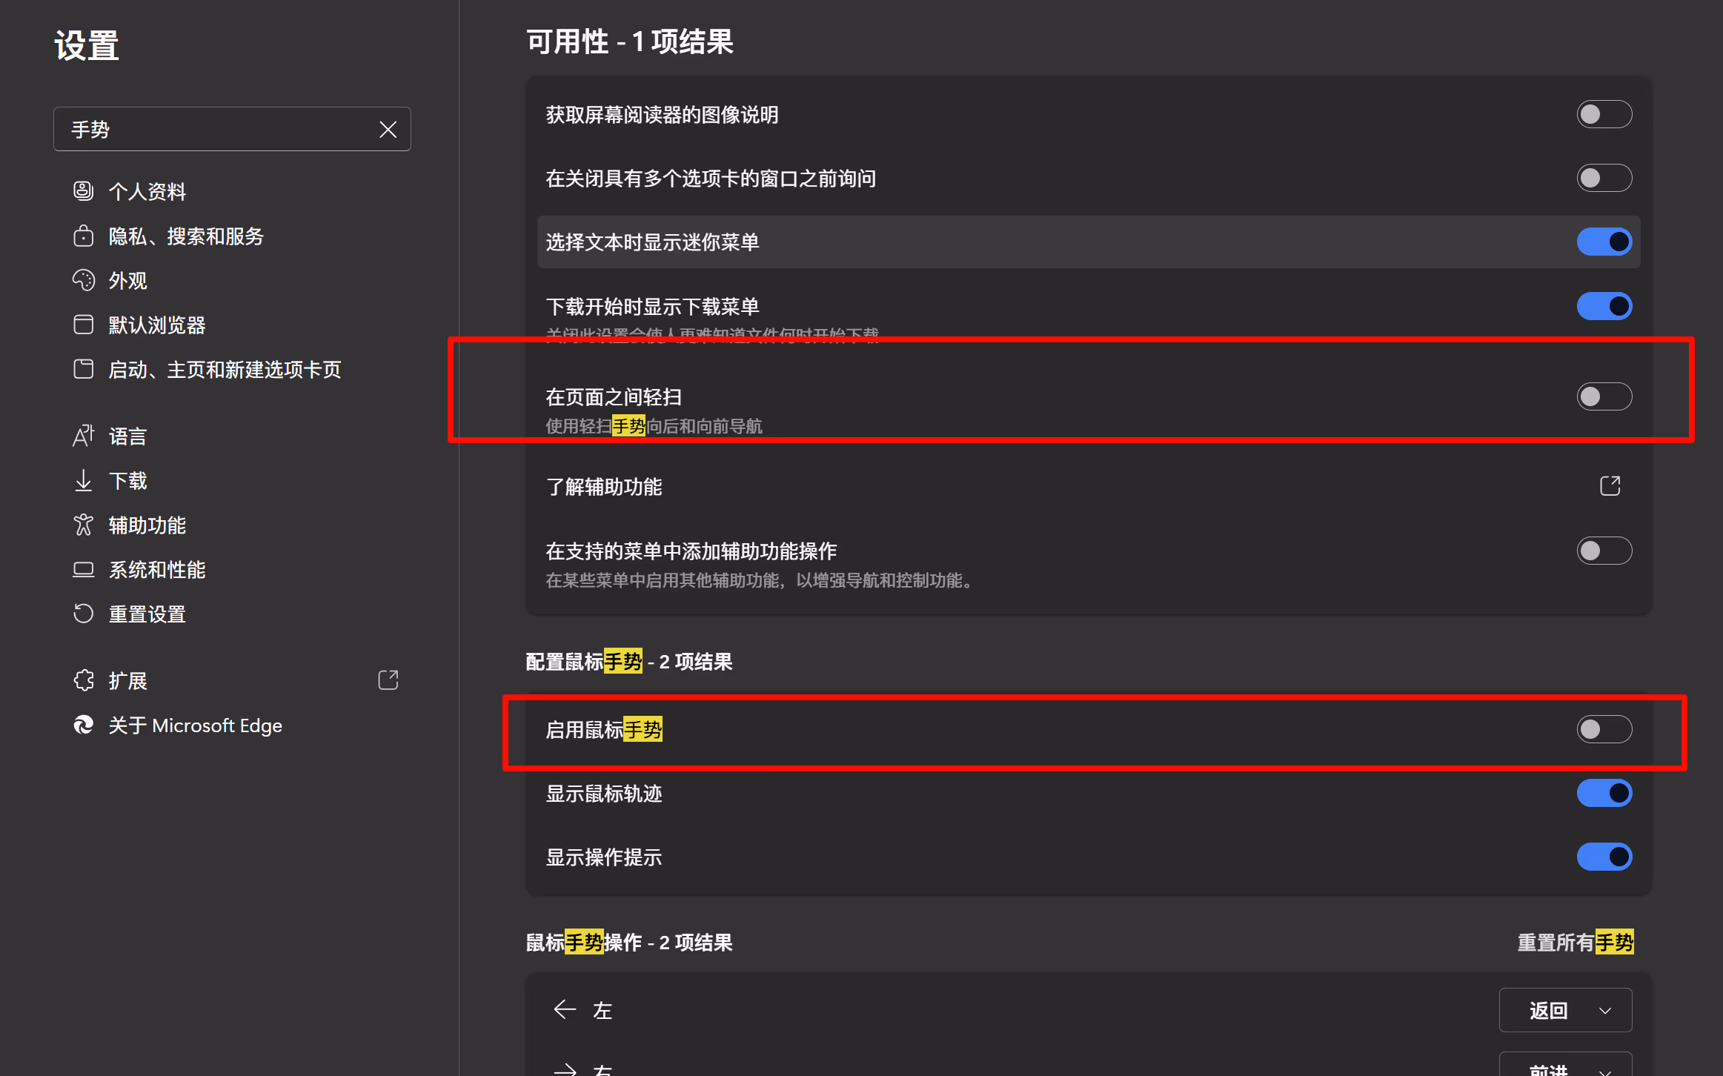
Task: Click external link icon for 了解辅助功能
Action: pyautogui.click(x=1610, y=486)
